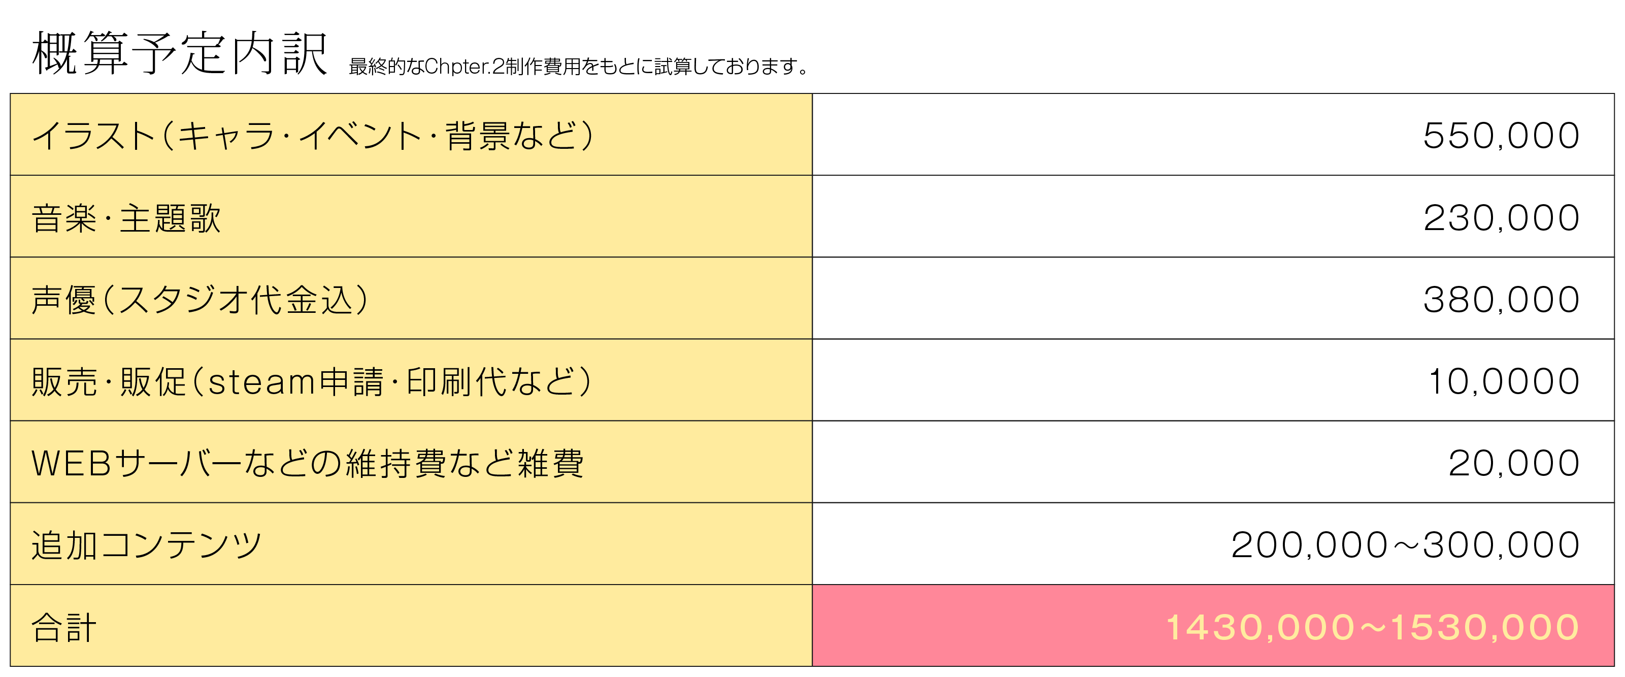Select the 380,000 voice actor cost
Image resolution: width=1625 pixels, height=677 pixels.
(1501, 300)
